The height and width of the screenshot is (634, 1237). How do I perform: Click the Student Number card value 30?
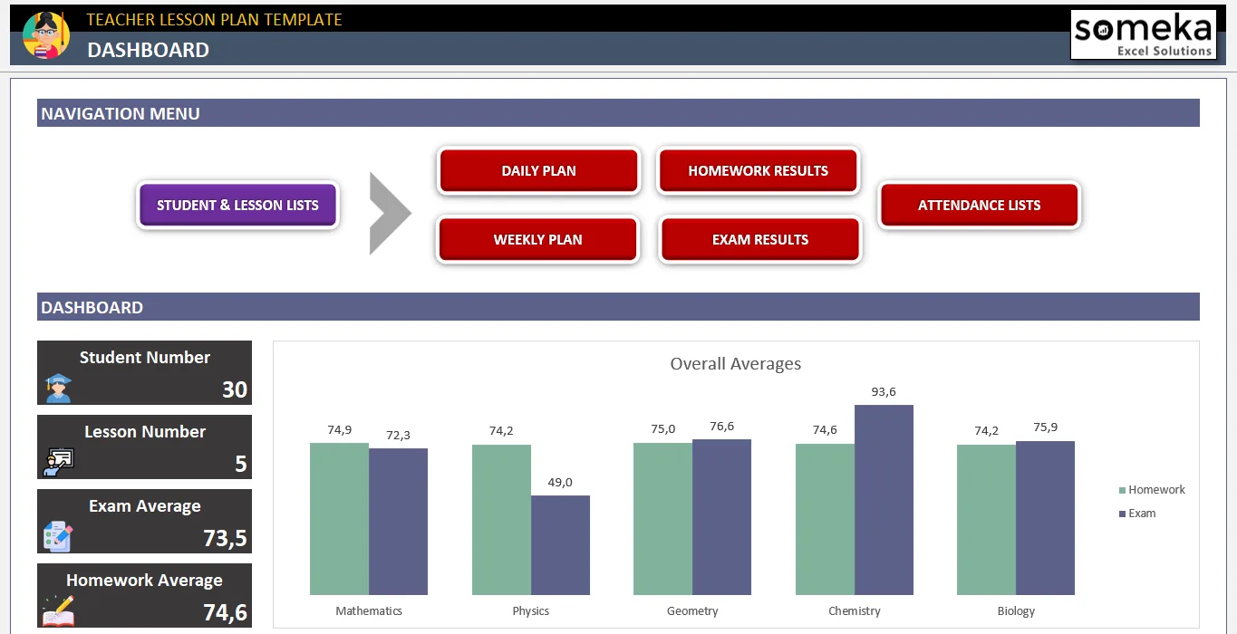click(x=235, y=389)
